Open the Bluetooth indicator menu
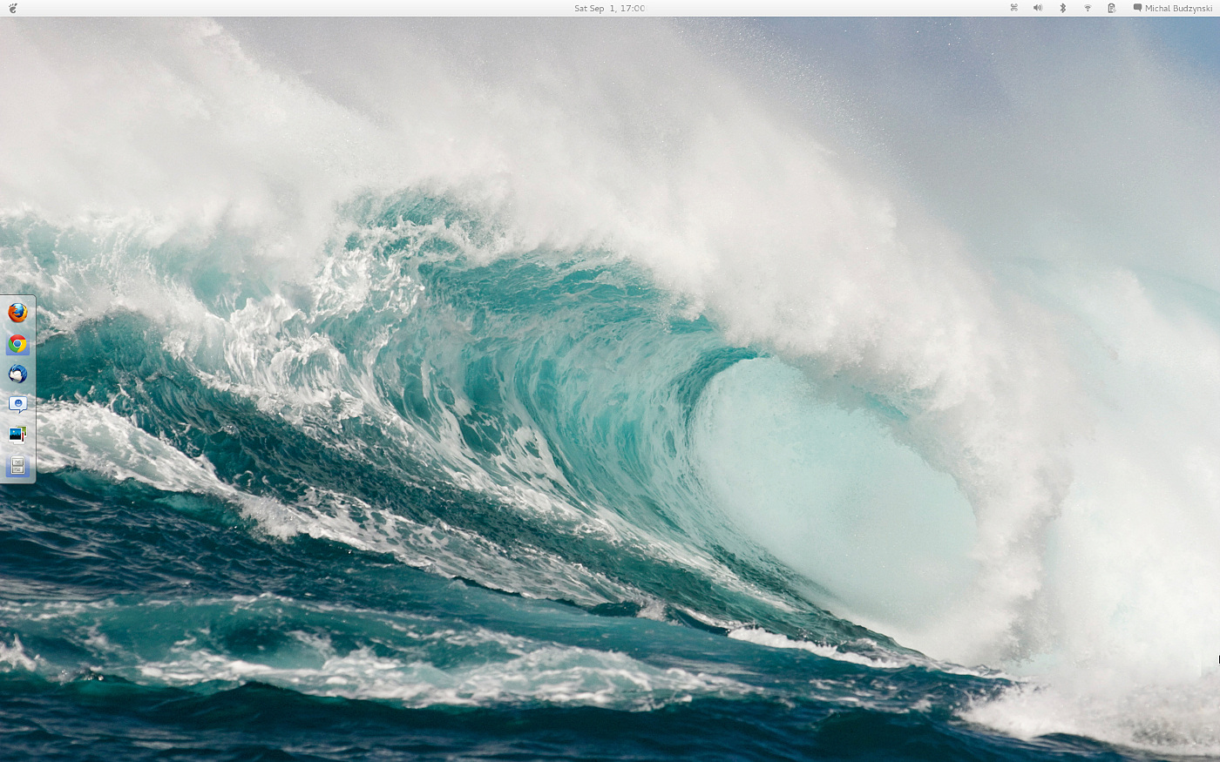This screenshot has width=1220, height=762. point(1062,8)
